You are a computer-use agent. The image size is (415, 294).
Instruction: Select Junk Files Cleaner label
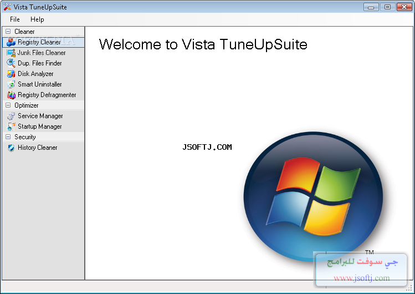pyautogui.click(x=42, y=53)
